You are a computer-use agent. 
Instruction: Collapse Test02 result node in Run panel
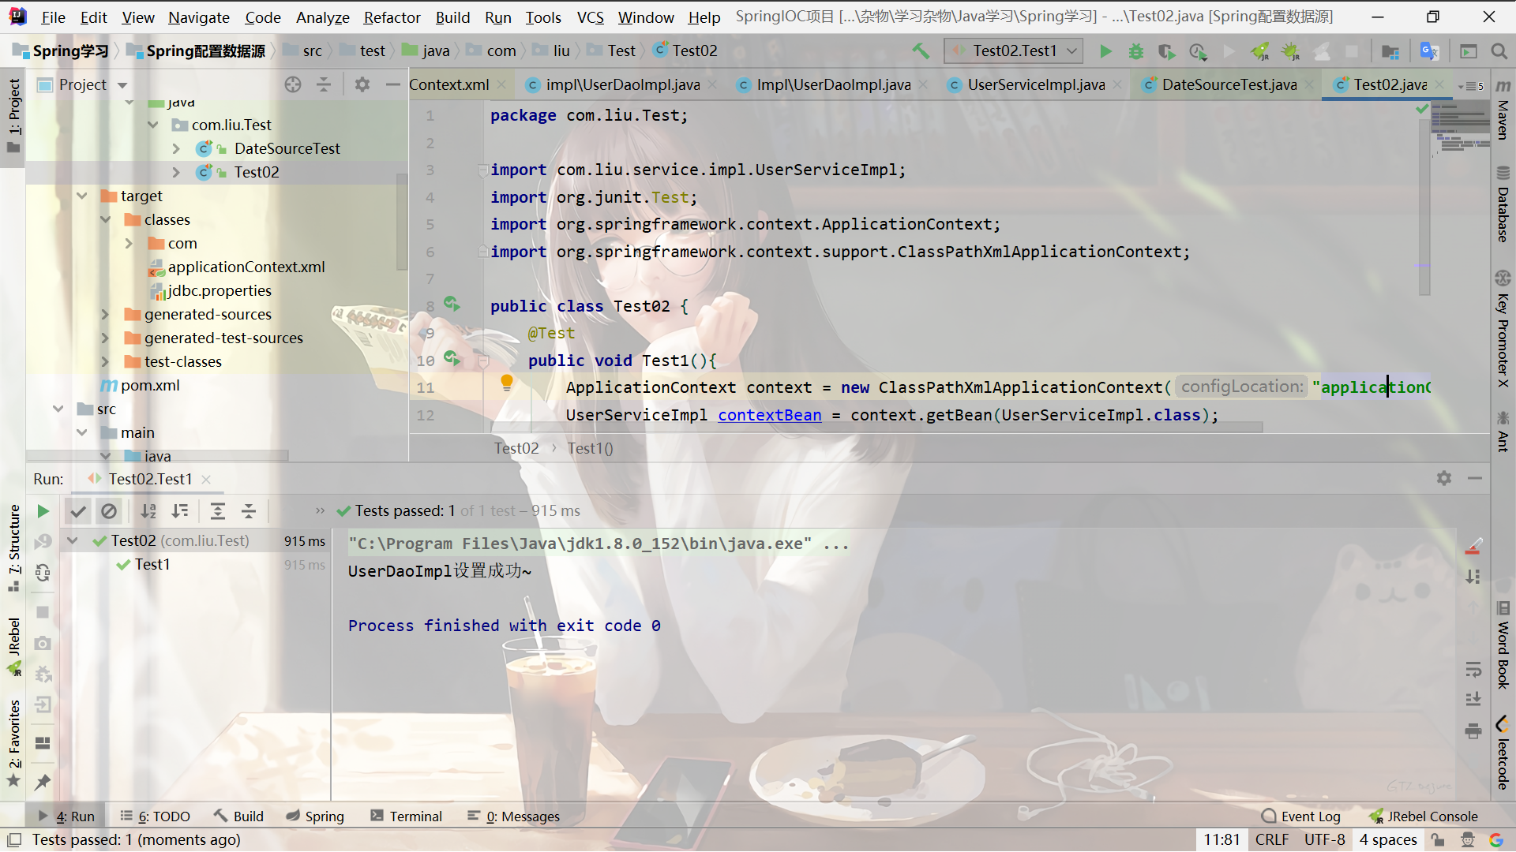[x=73, y=540]
